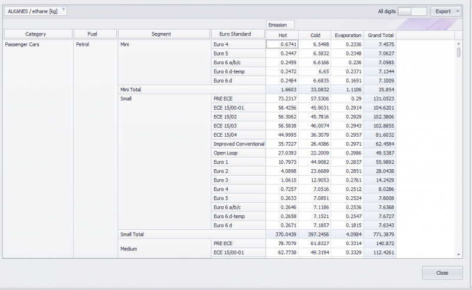Open the ALKANES / ethane [kg] filter field
This screenshot has width=472, height=290.
32,11
